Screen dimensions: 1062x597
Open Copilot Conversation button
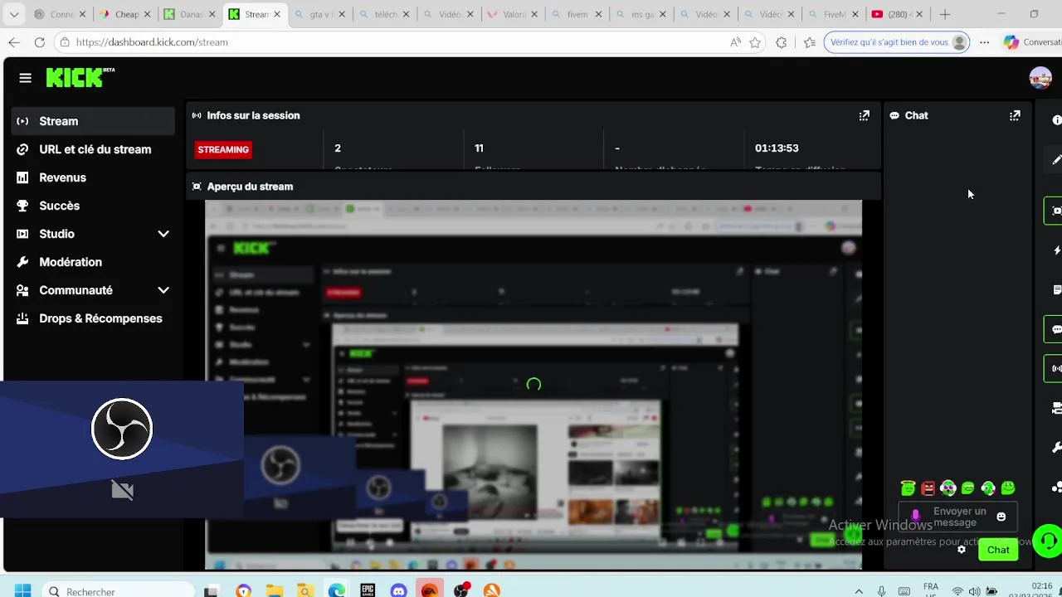[x=1031, y=42]
